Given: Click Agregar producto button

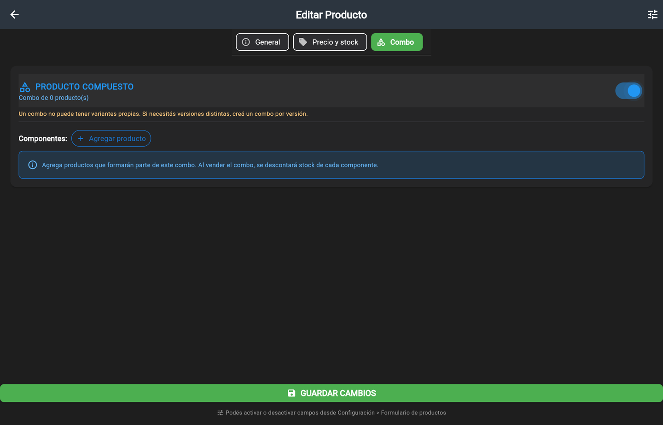Looking at the screenshot, I should tap(111, 138).
